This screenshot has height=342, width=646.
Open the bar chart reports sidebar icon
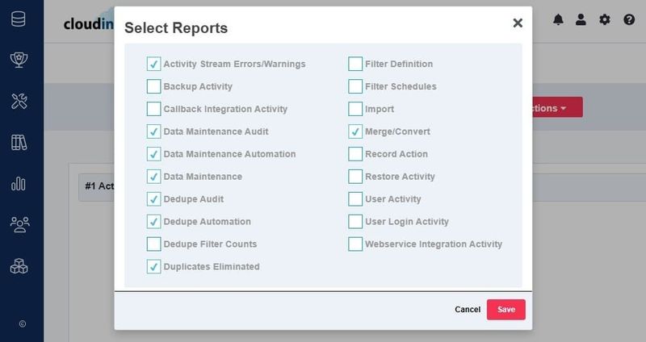pyautogui.click(x=18, y=184)
